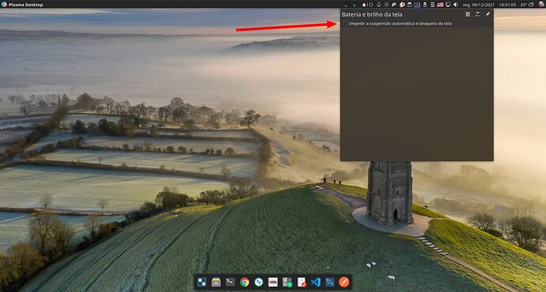
Task: Launch file manager from dock
Action: (x=216, y=282)
